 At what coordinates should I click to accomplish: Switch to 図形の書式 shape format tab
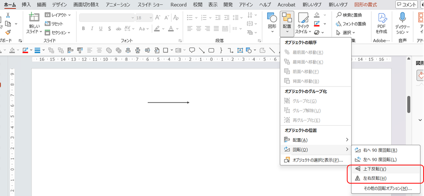point(365,5)
